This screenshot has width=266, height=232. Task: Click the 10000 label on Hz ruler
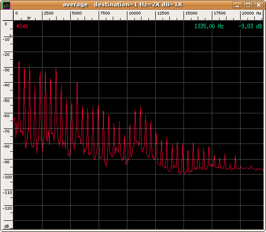[x=135, y=13]
